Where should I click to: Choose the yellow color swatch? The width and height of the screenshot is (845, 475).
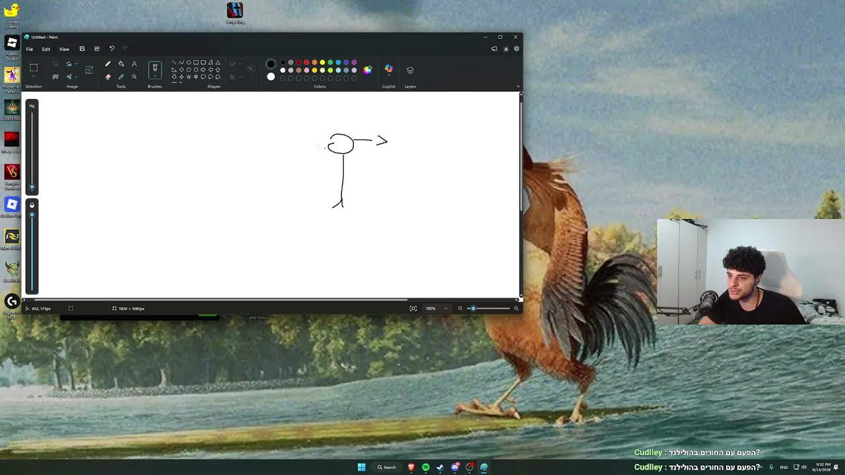click(322, 63)
